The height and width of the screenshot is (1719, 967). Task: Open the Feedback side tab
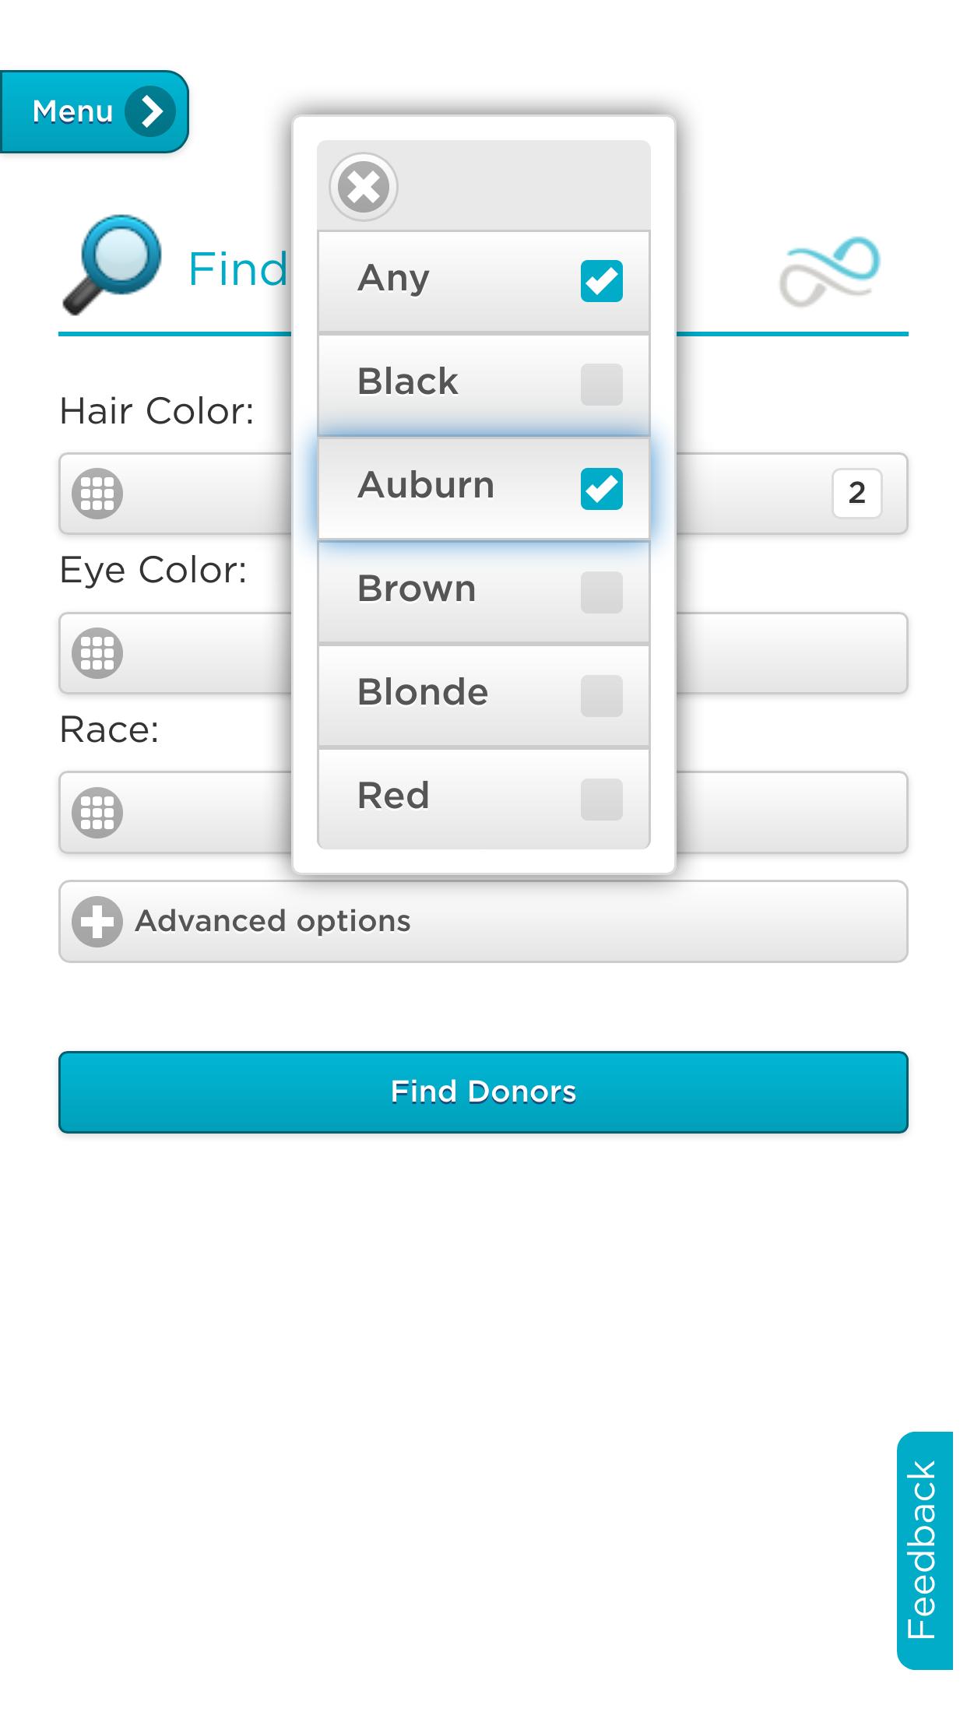tap(923, 1549)
